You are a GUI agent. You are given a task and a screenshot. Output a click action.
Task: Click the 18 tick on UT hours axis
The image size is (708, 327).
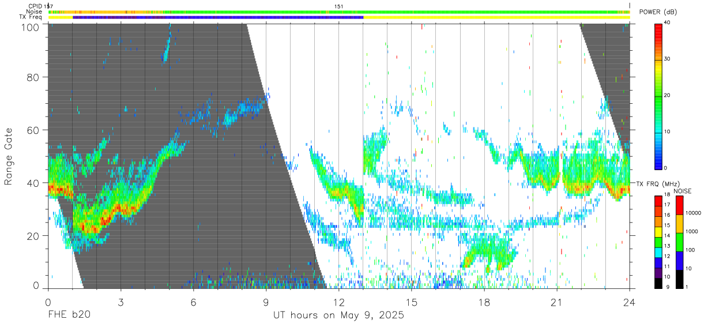click(x=484, y=301)
